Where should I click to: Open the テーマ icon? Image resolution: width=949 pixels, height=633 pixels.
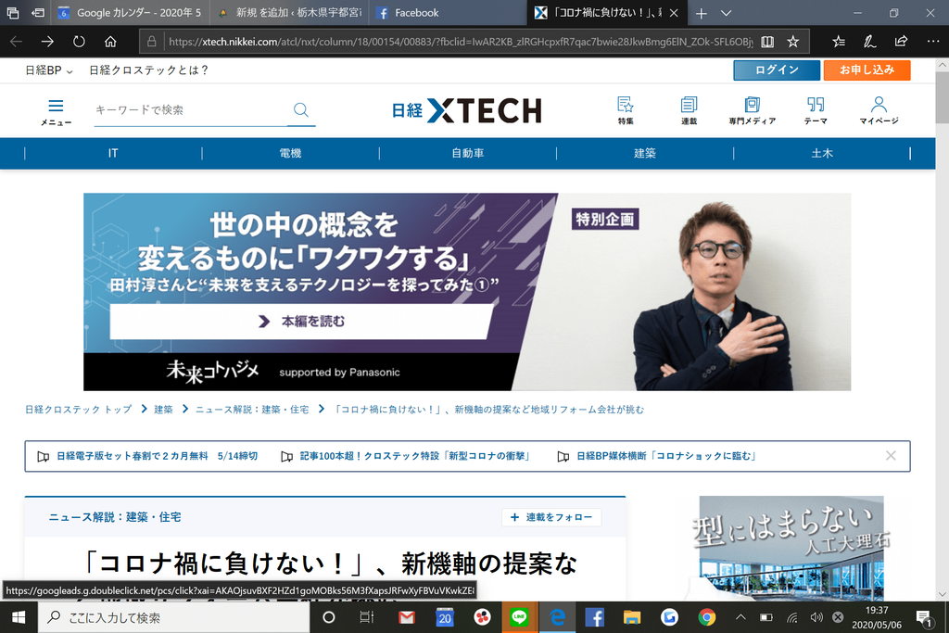click(x=815, y=109)
